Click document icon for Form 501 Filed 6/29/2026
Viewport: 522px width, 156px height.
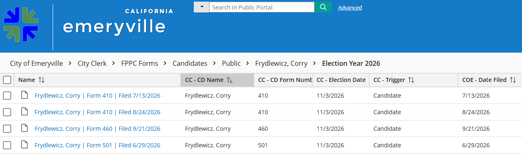(25, 145)
